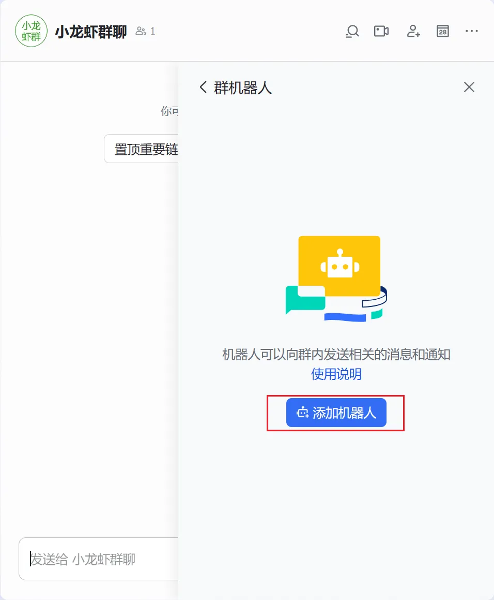Open the calendar icon showing 28
This screenshot has height=600, width=494.
tap(443, 32)
